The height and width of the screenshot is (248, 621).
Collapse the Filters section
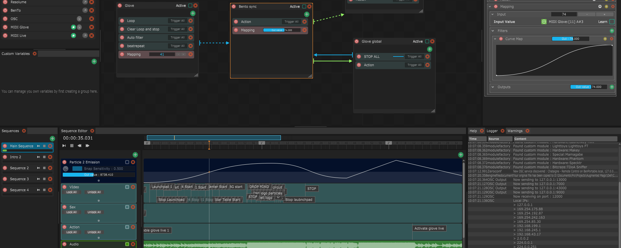pyautogui.click(x=493, y=31)
